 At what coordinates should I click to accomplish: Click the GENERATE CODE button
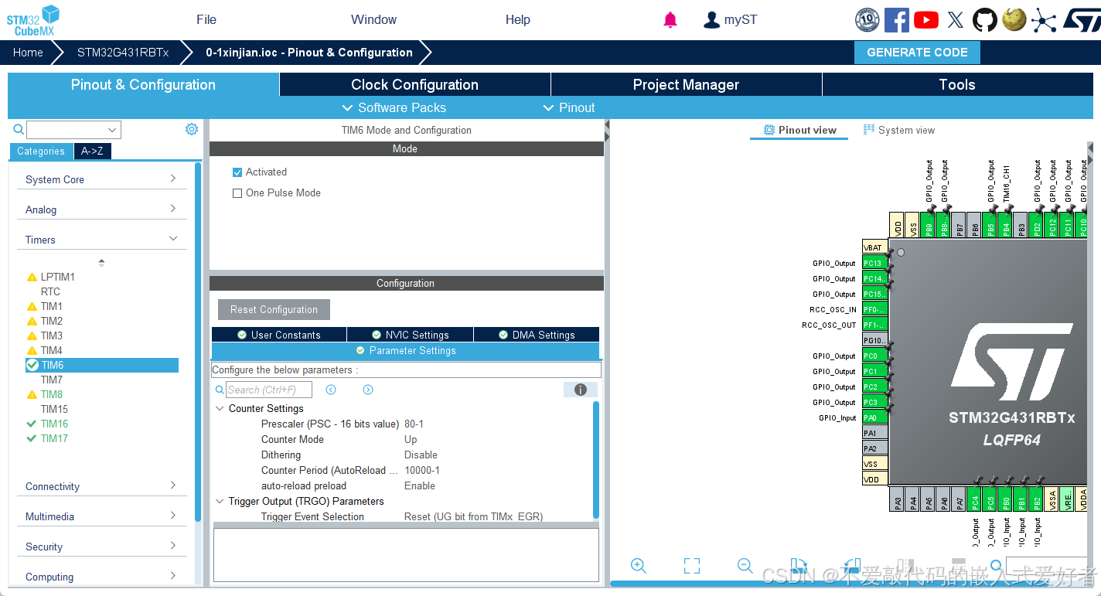click(917, 53)
